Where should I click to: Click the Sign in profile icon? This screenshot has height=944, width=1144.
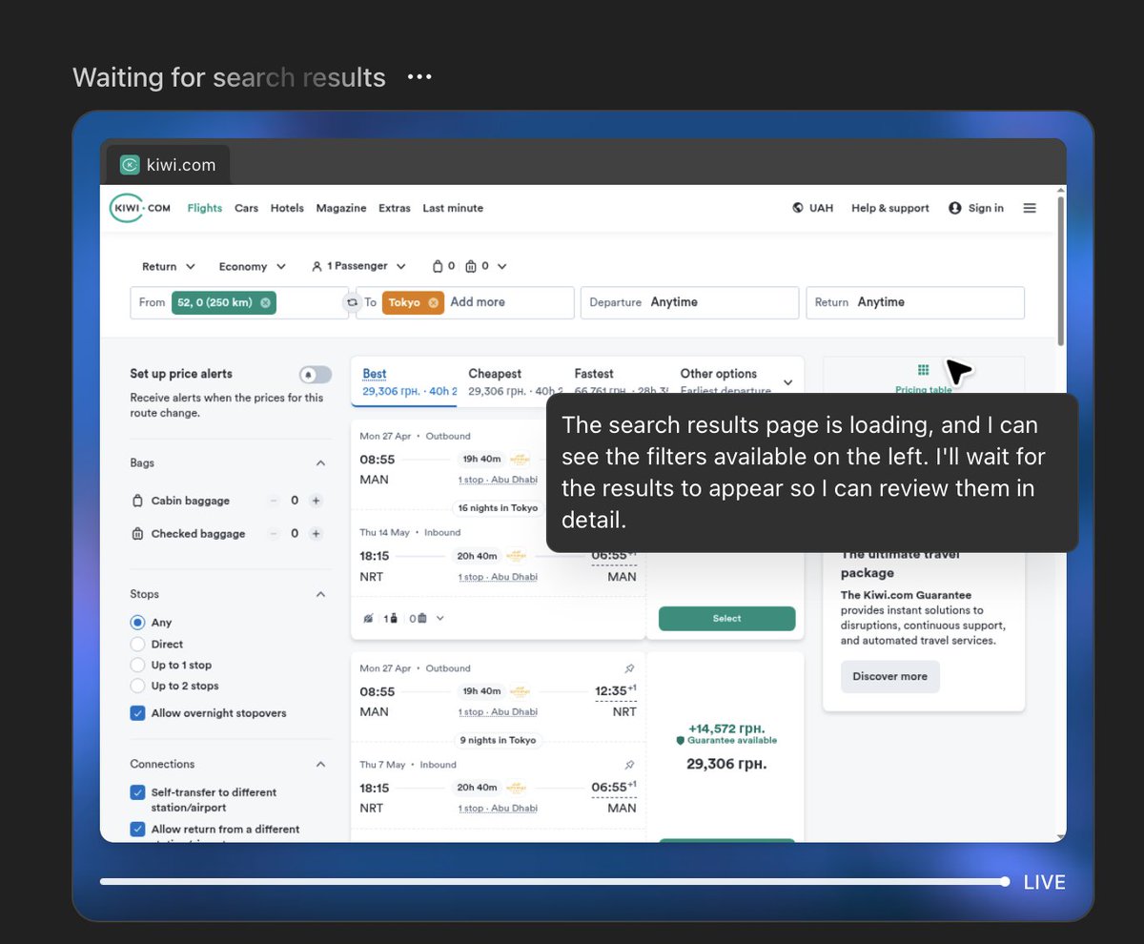point(954,208)
